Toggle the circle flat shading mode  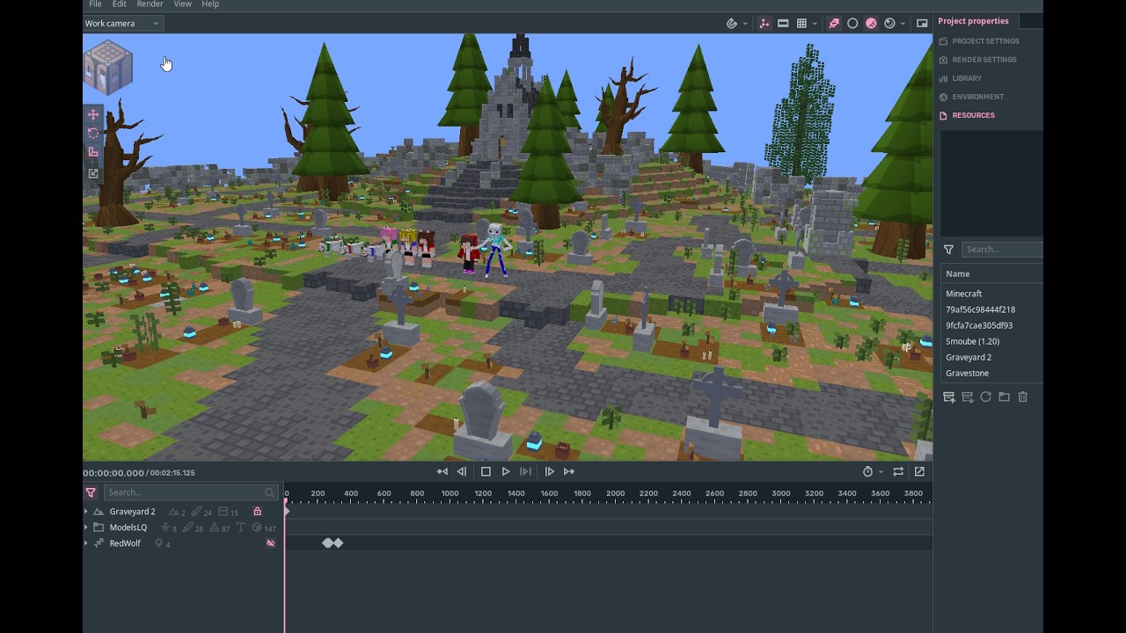point(852,24)
